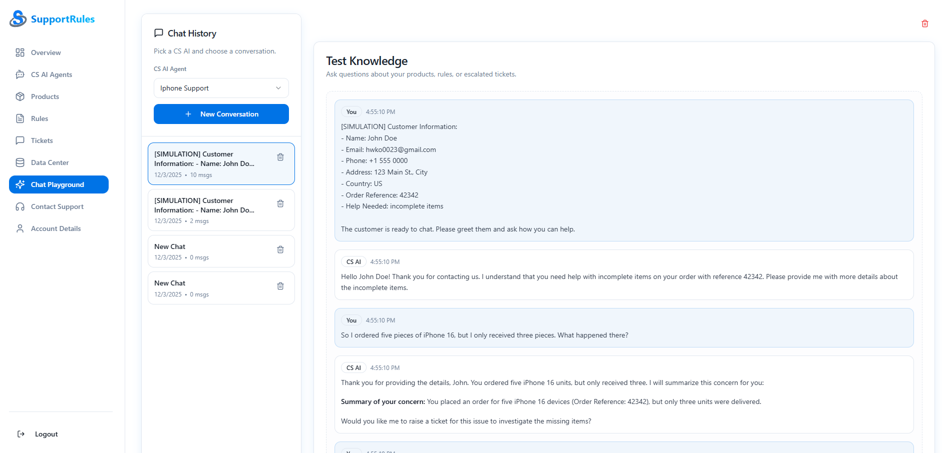
Task: Open the Rules section icon
Action: 20,118
